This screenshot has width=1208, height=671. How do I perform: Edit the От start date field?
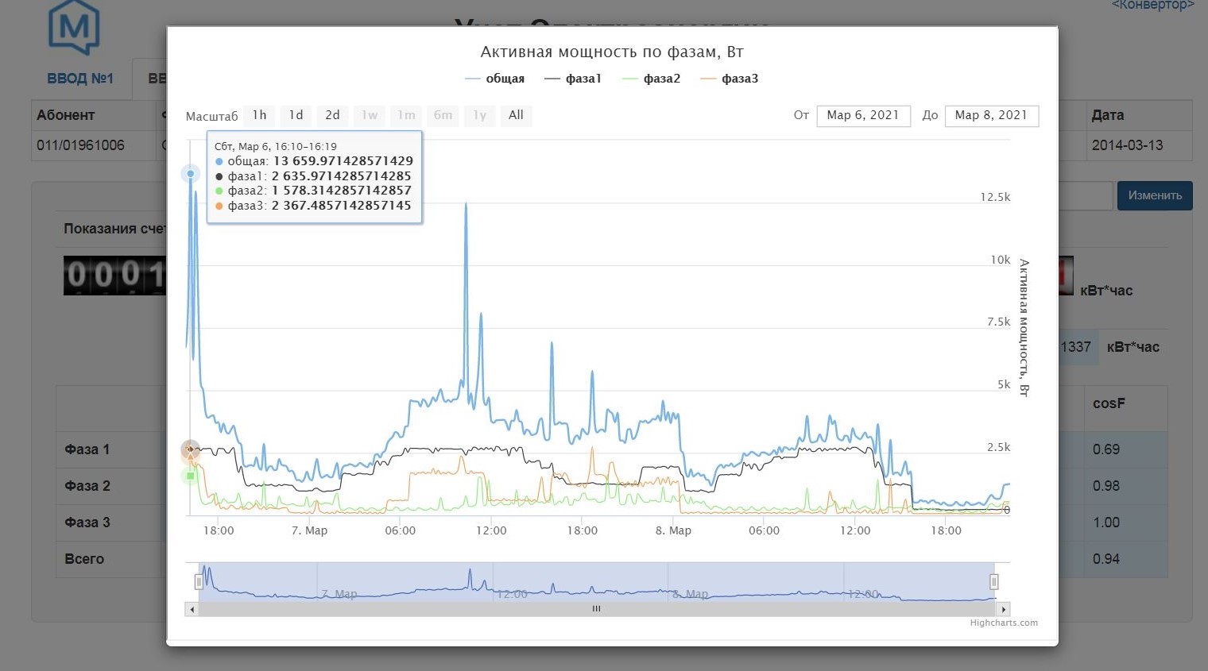coord(863,115)
